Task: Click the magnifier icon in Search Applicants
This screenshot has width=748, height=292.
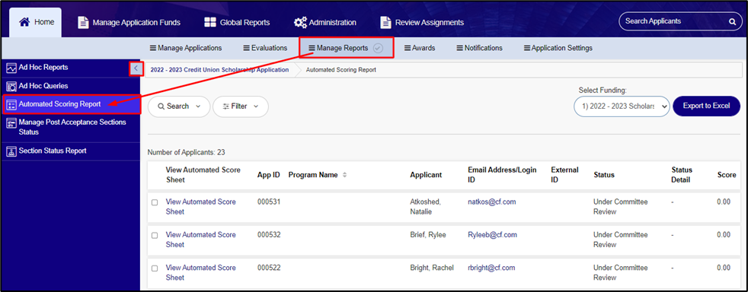Action: (x=732, y=21)
